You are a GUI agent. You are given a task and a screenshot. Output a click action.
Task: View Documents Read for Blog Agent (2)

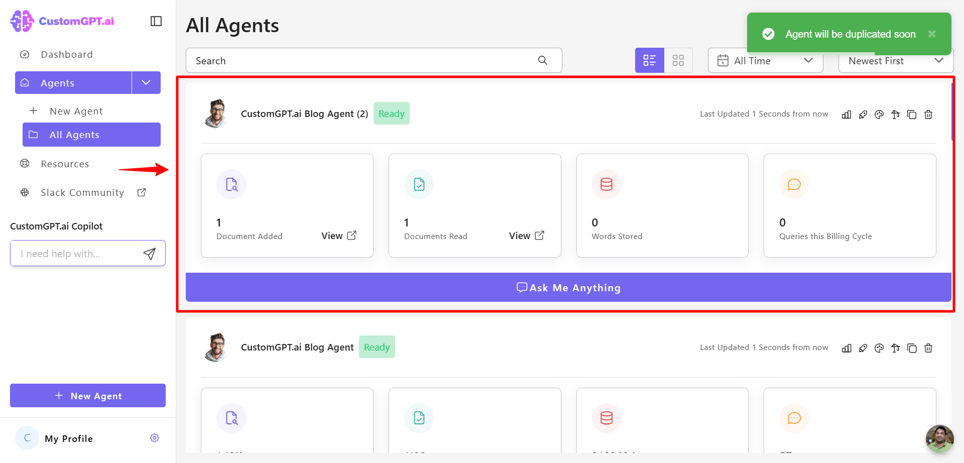click(x=527, y=236)
